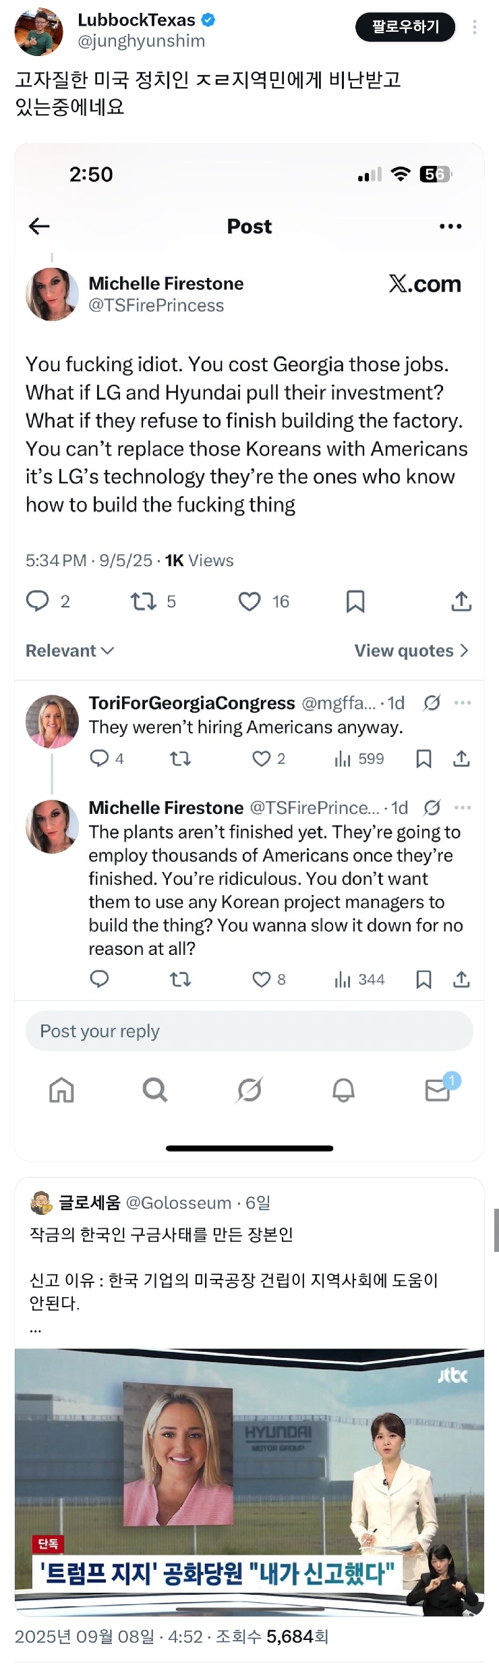Like Michelle Firestone's main post
The height and width of the screenshot is (1667, 499).
[249, 601]
